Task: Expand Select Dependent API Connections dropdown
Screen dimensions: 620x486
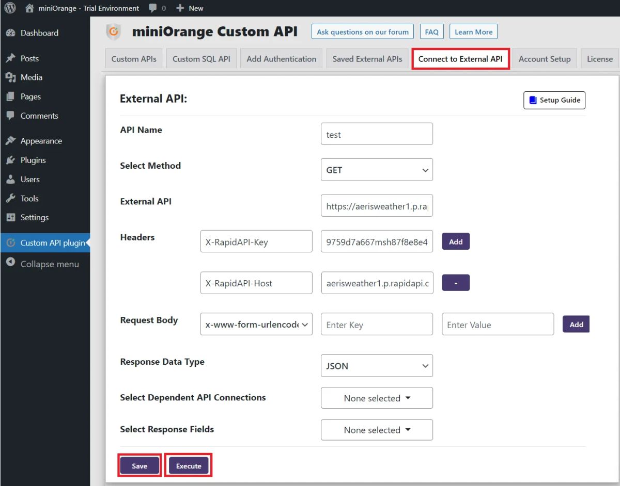Action: click(x=377, y=398)
